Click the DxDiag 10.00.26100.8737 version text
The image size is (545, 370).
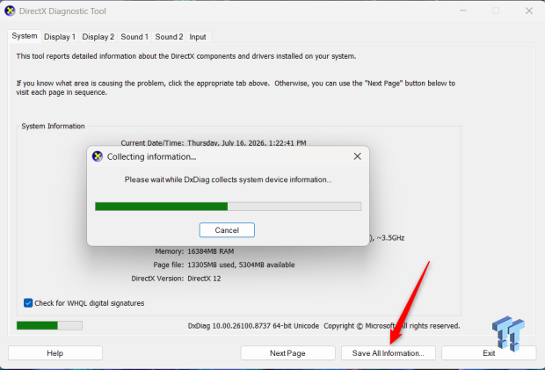(253, 326)
